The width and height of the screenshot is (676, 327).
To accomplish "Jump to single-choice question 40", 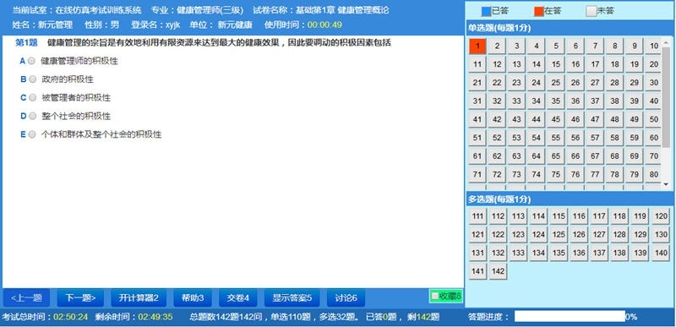I will coord(654,101).
